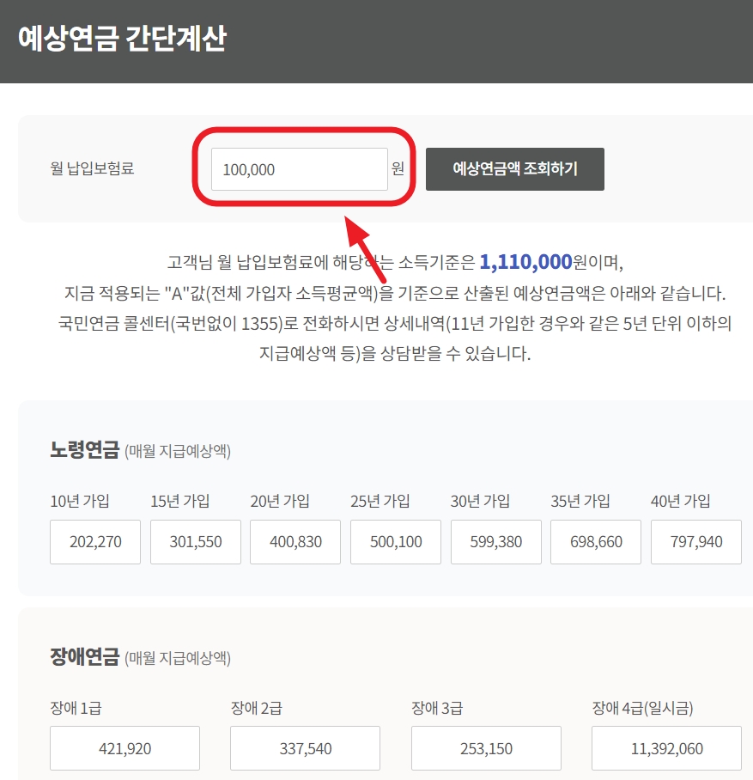The height and width of the screenshot is (780, 753).
Task: Click the 25년 가입 amount field
Action: (395, 541)
